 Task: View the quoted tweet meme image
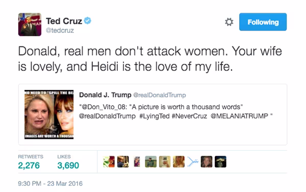(49, 114)
